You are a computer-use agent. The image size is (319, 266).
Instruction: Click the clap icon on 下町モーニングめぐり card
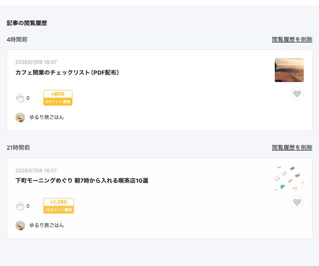click(20, 206)
